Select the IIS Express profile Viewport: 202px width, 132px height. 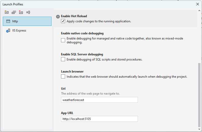point(27,31)
